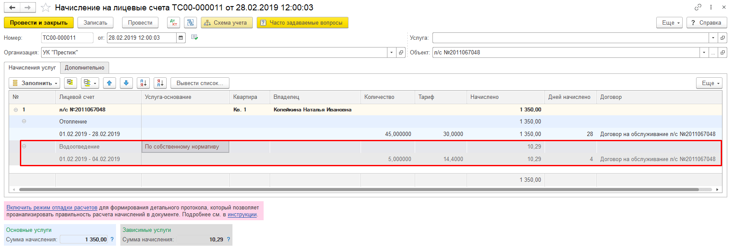Click the back navigation arrow
732x250 pixels.
pos(12,7)
